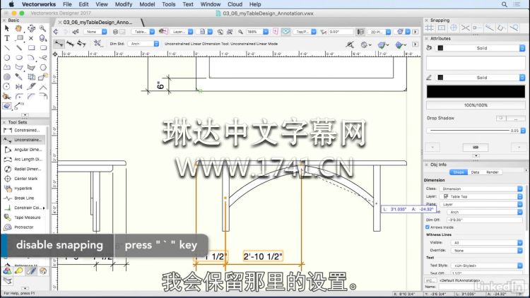Screen dimensions: 530x298
Task: Select the Eyedropper tool
Action: (x=19, y=77)
